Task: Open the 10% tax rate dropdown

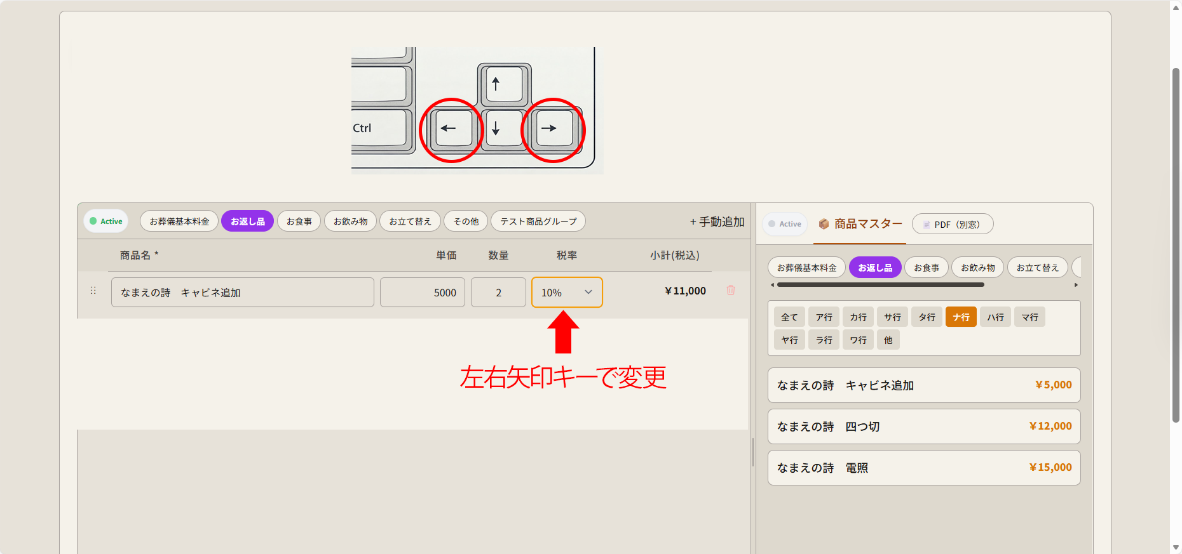Action: tap(567, 293)
